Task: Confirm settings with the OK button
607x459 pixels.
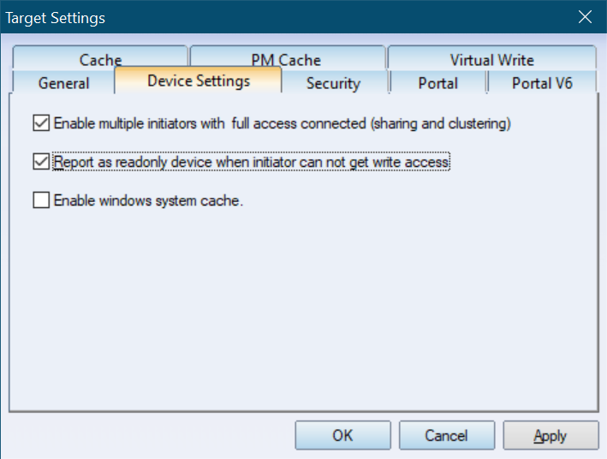Action: click(x=342, y=435)
